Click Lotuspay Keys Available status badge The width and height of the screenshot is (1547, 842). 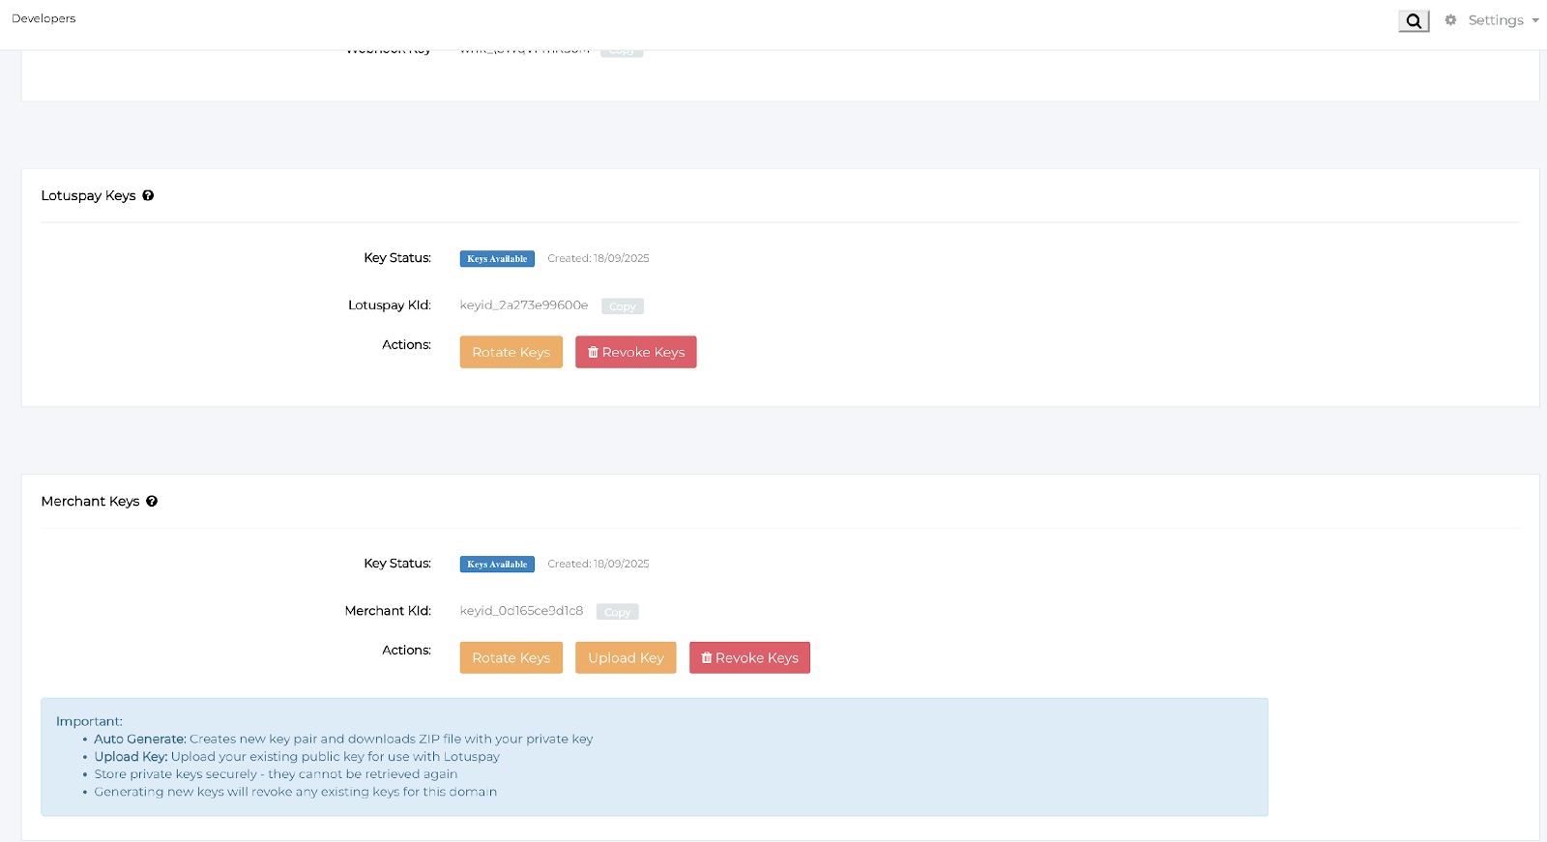(x=497, y=259)
